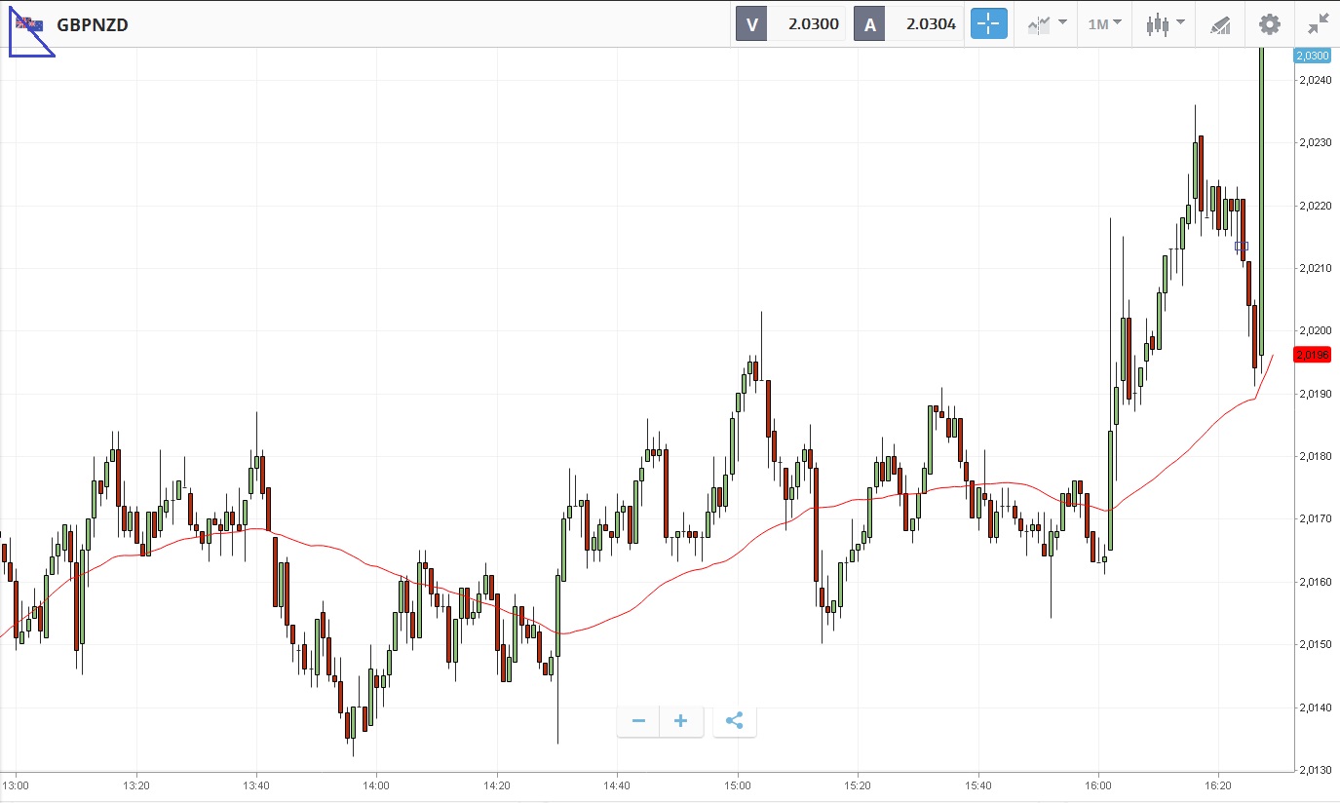Toggle the crosshair cursor button

988,24
